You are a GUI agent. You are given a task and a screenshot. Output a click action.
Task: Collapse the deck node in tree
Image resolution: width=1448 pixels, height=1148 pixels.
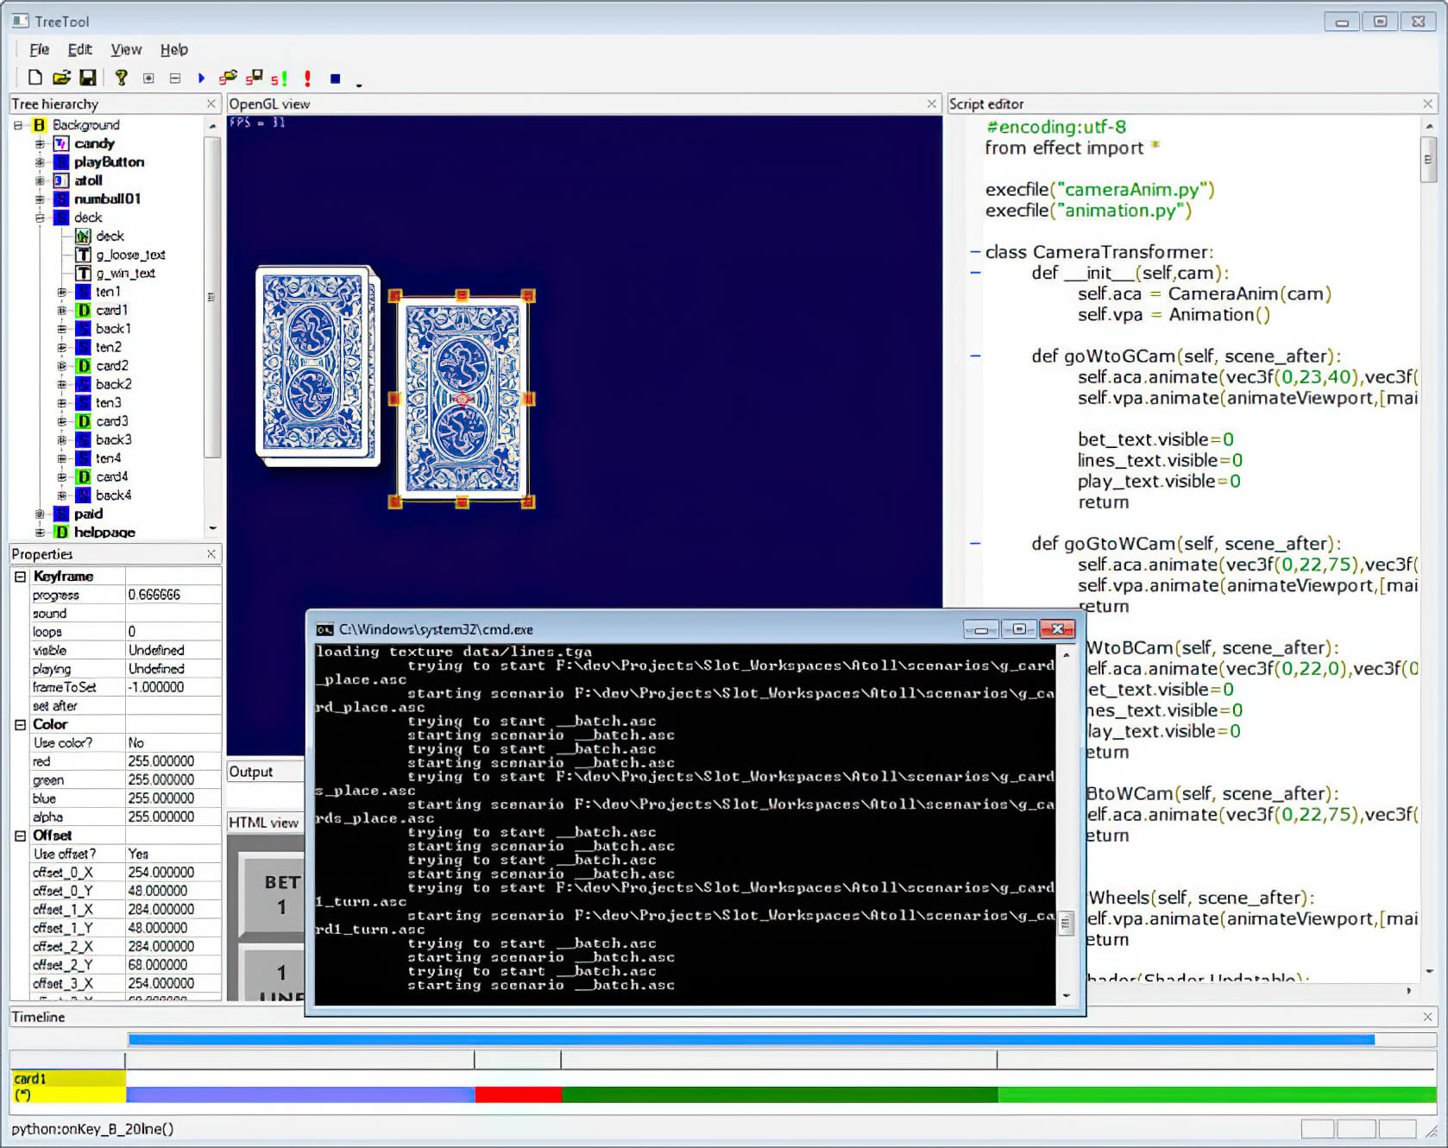point(40,218)
